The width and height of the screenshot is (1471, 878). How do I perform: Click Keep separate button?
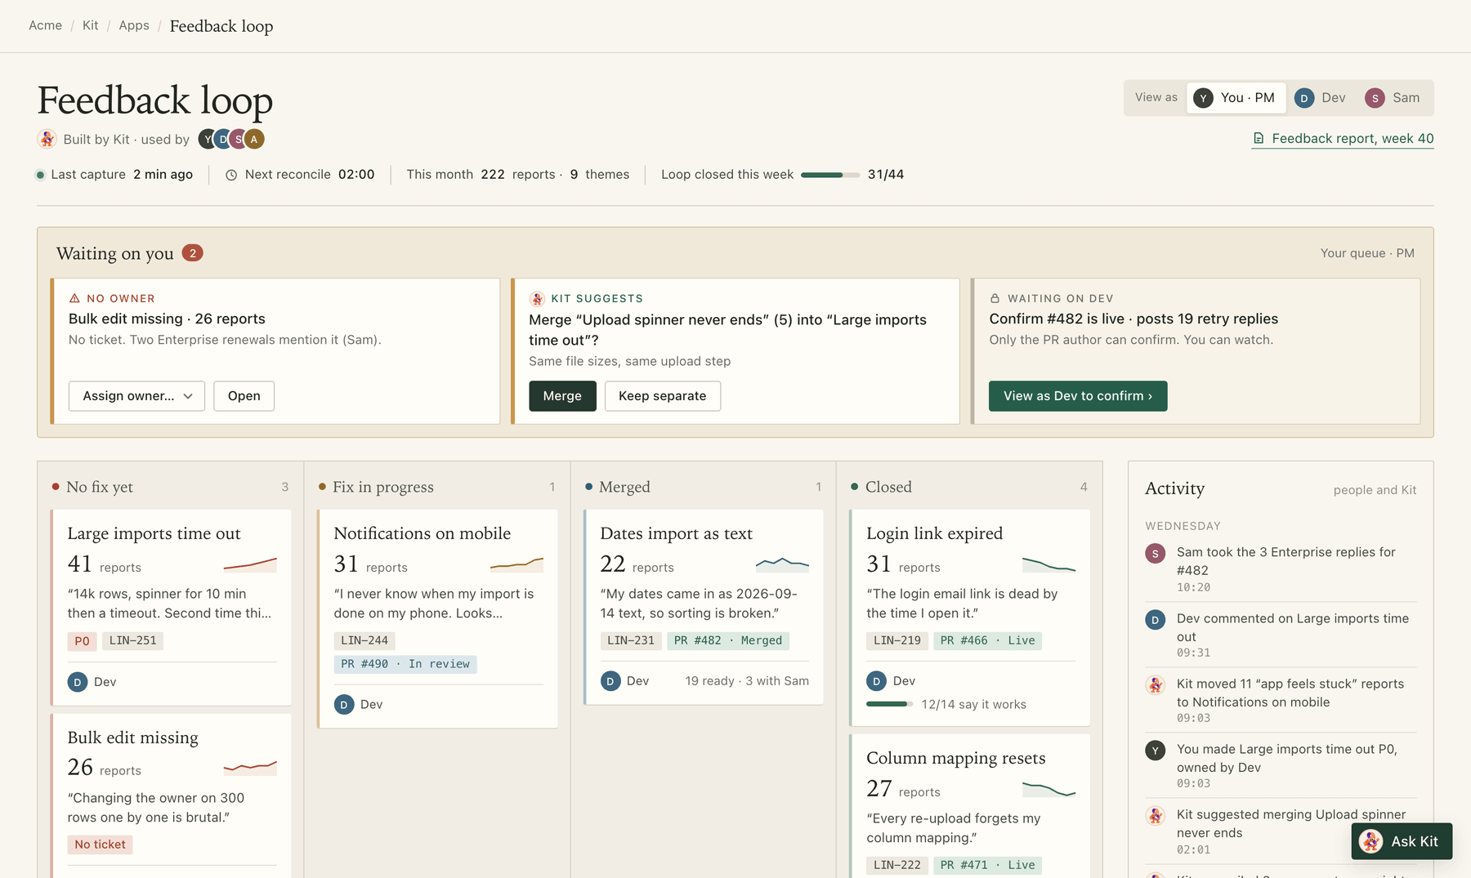pos(663,396)
